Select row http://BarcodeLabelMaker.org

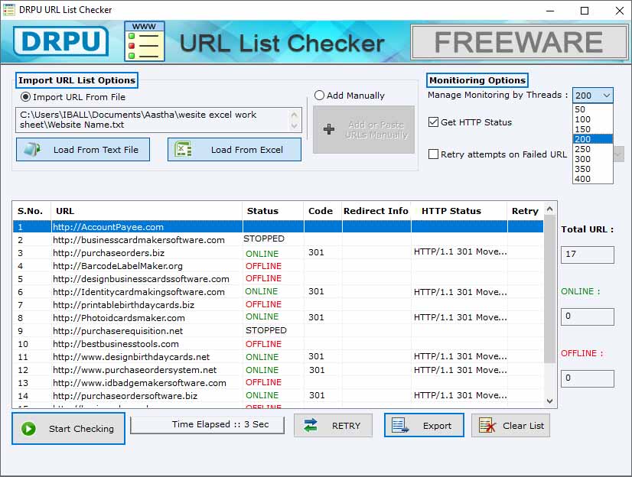278,266
